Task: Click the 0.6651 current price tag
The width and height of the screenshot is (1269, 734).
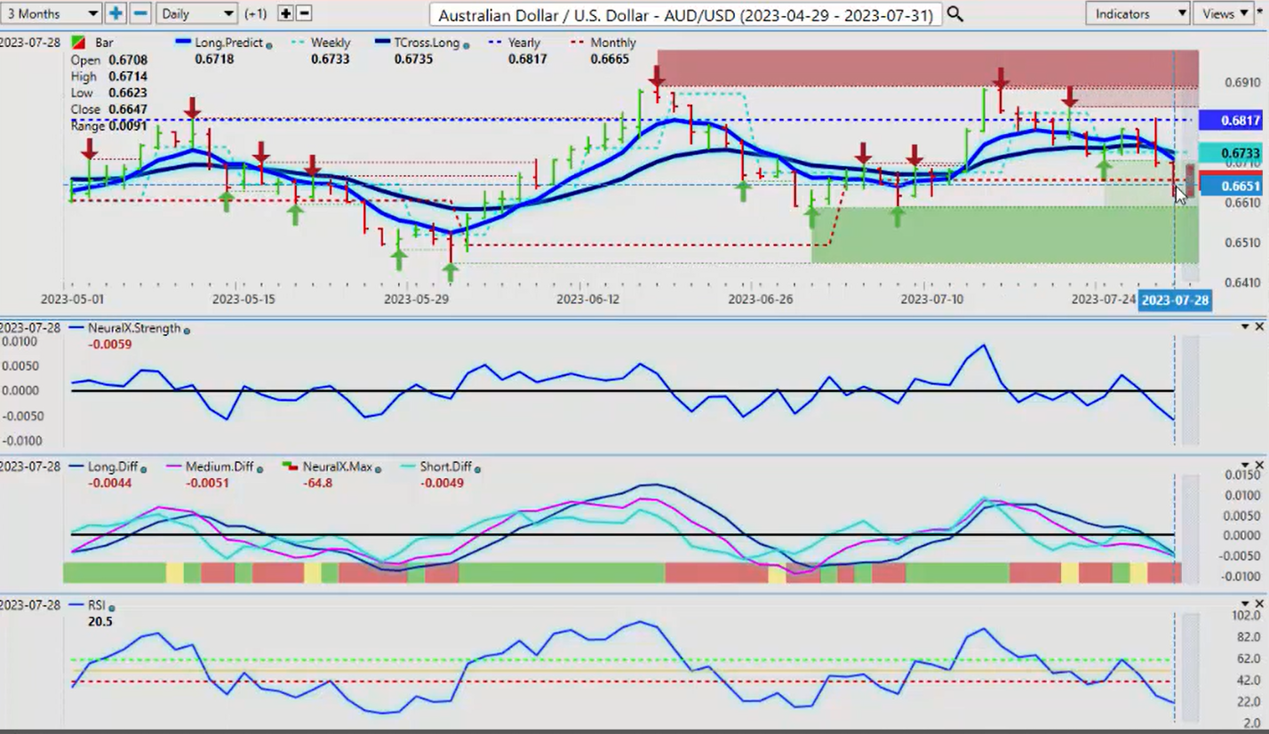Action: (1230, 185)
